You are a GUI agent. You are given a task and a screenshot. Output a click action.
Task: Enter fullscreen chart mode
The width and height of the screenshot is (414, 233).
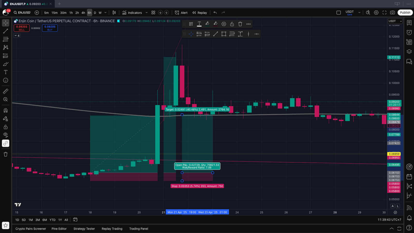(385, 12)
